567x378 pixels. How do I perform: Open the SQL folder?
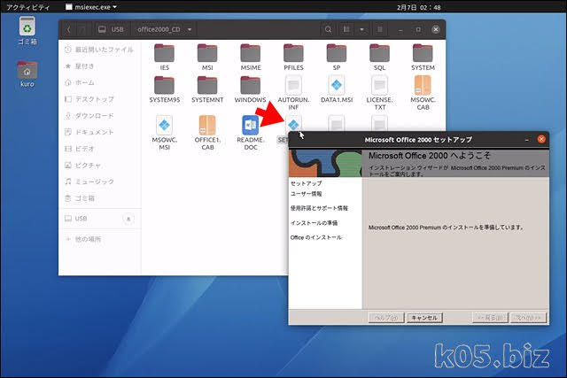tap(379, 57)
